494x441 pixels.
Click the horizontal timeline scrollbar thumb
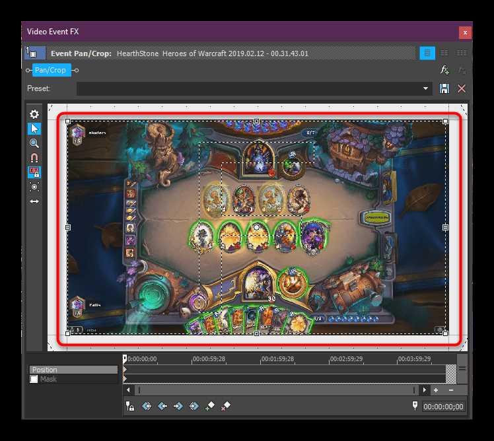pos(277,390)
